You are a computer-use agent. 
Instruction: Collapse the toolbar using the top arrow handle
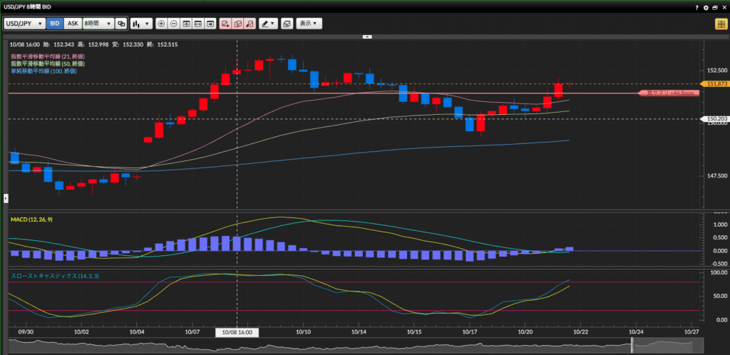pos(367,36)
